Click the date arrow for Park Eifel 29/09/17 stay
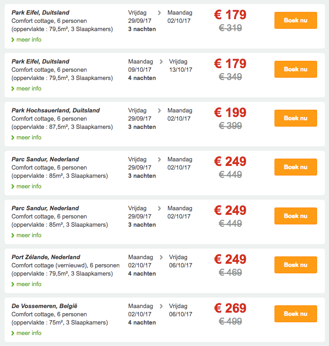This screenshot has width=329, height=346. pyautogui.click(x=159, y=13)
